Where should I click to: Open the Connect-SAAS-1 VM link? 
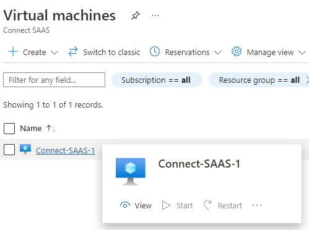(66, 151)
